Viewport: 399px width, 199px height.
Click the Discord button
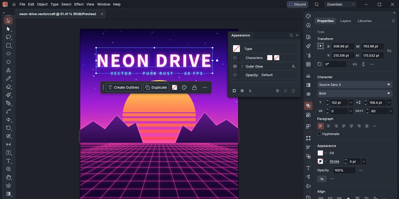pos(297,4)
